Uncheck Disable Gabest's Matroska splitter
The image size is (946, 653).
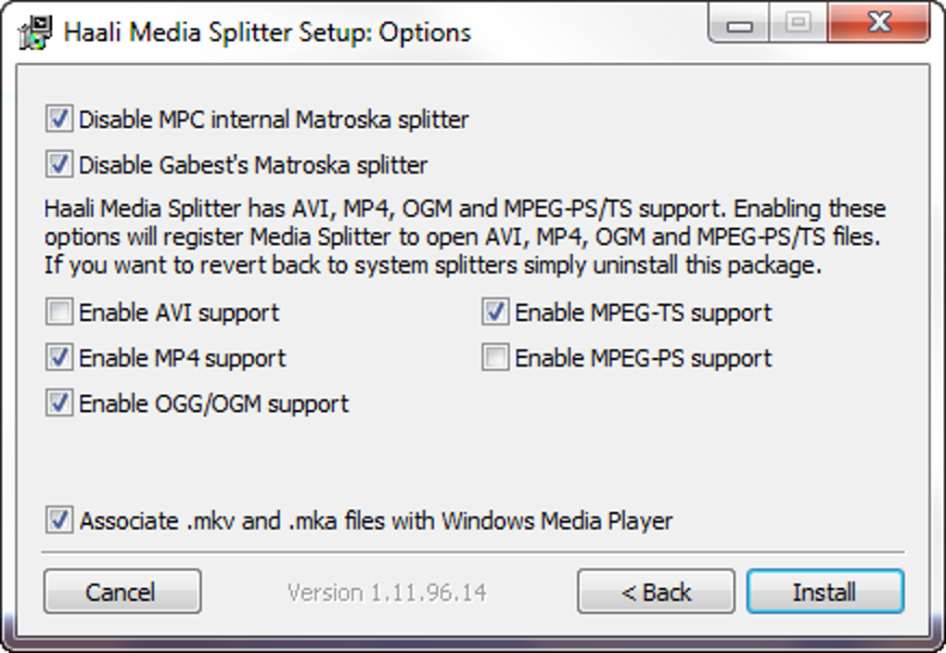(x=59, y=165)
